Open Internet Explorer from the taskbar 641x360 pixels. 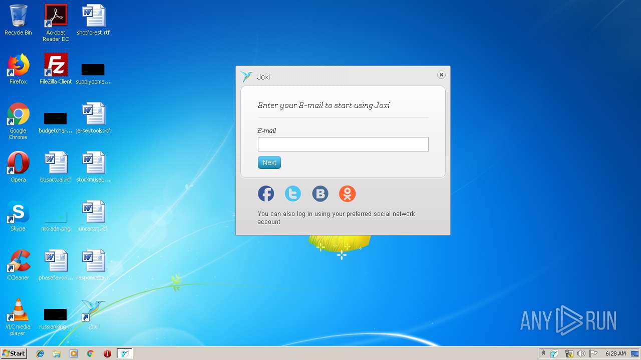click(40, 353)
